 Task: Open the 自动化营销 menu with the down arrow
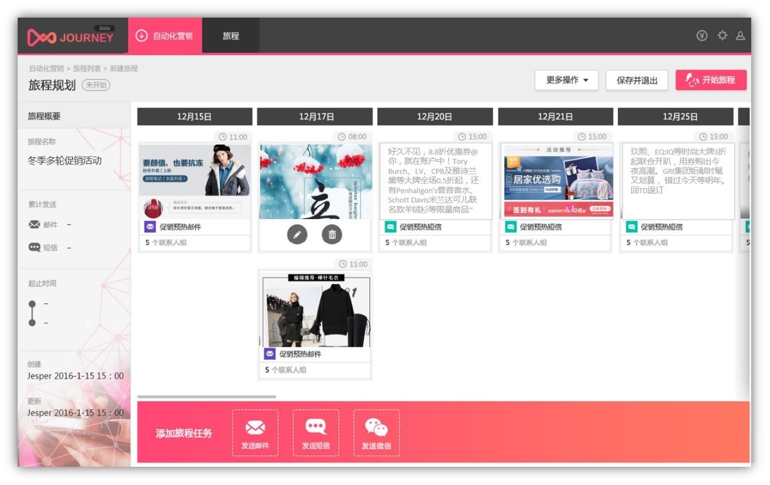click(165, 36)
